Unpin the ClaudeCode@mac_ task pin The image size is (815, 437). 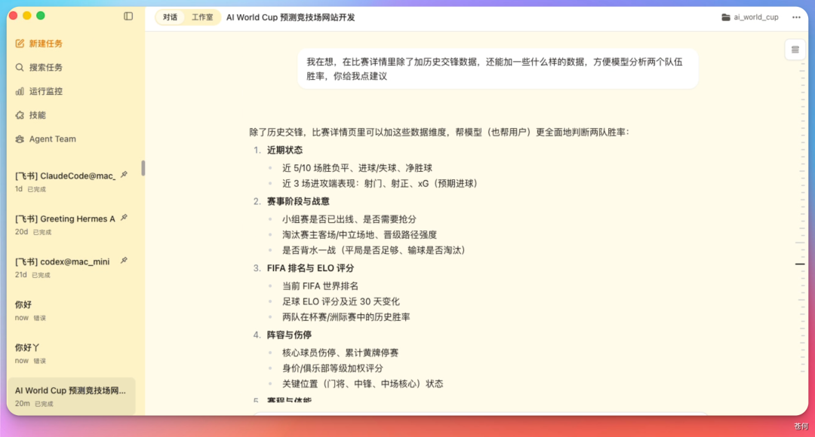coord(125,175)
